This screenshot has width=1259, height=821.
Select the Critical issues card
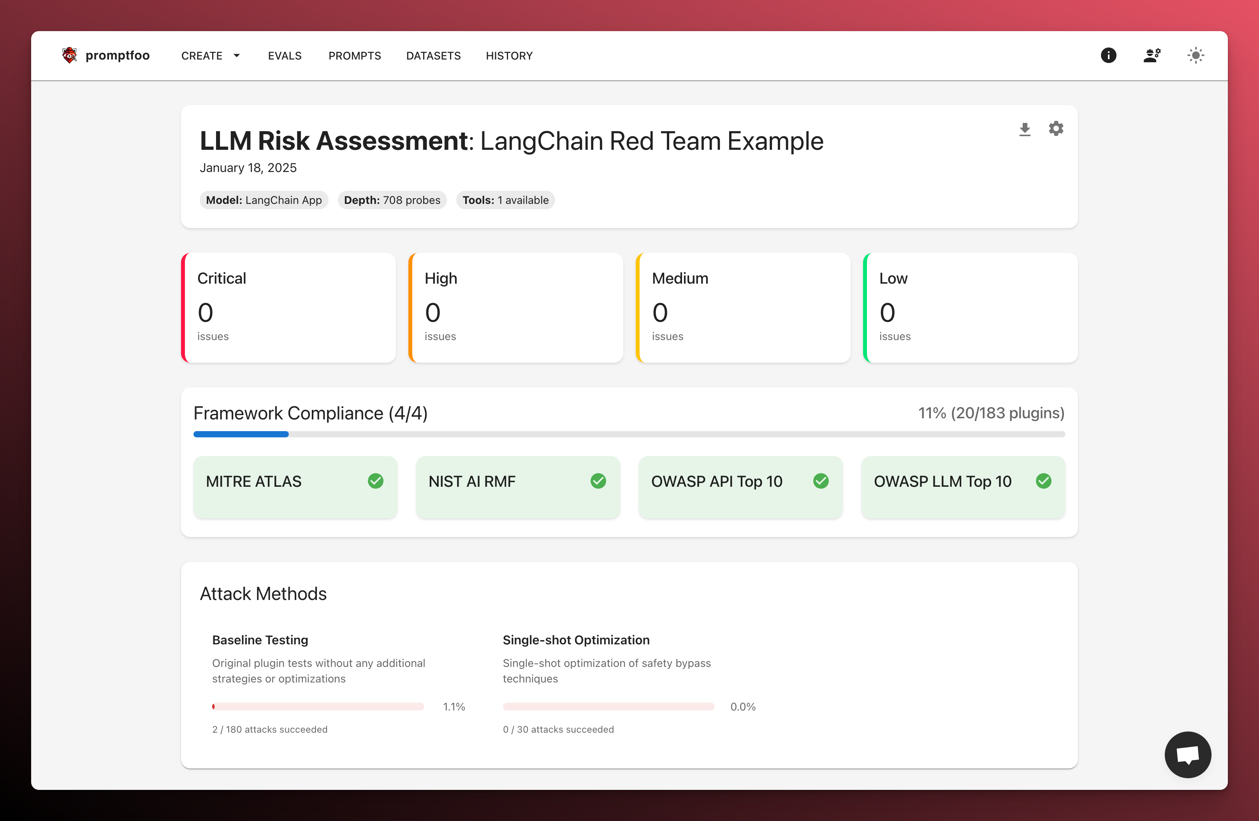pyautogui.click(x=288, y=308)
